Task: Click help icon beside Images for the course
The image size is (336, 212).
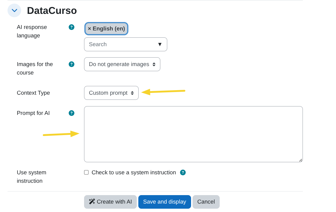Action: click(71, 64)
